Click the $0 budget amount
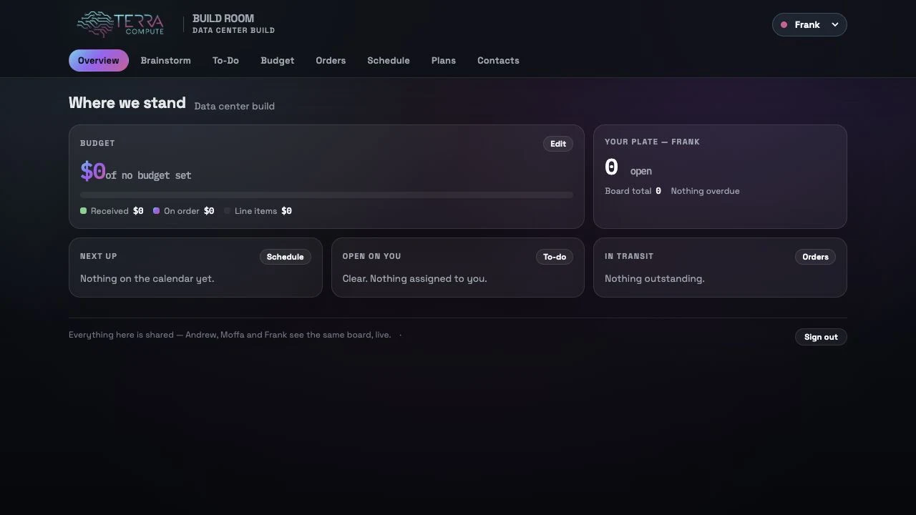The width and height of the screenshot is (916, 515). pos(93,172)
